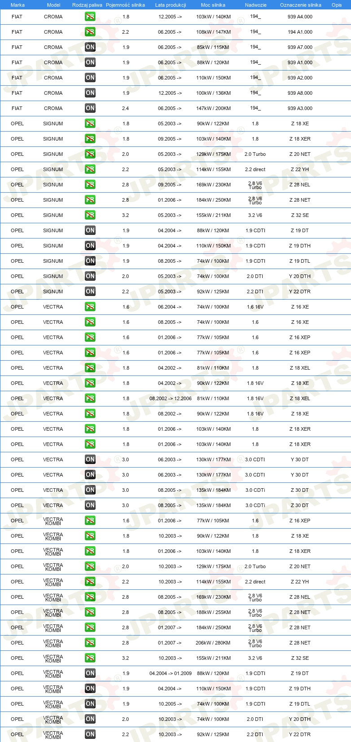The image size is (351, 742).
Task: Select engine code 194 A1.000
Action: [x=300, y=32]
